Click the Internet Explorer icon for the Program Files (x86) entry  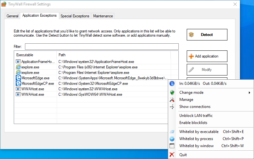pyautogui.click(x=18, y=67)
